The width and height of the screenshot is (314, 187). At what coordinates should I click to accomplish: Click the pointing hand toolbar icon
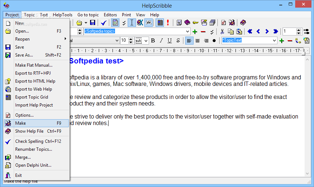204,22
